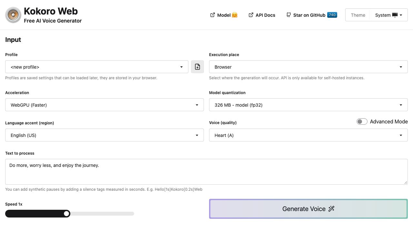The height and width of the screenshot is (232, 413).
Task: Click the magic wand icon on Generate Voice
Action: (331, 209)
